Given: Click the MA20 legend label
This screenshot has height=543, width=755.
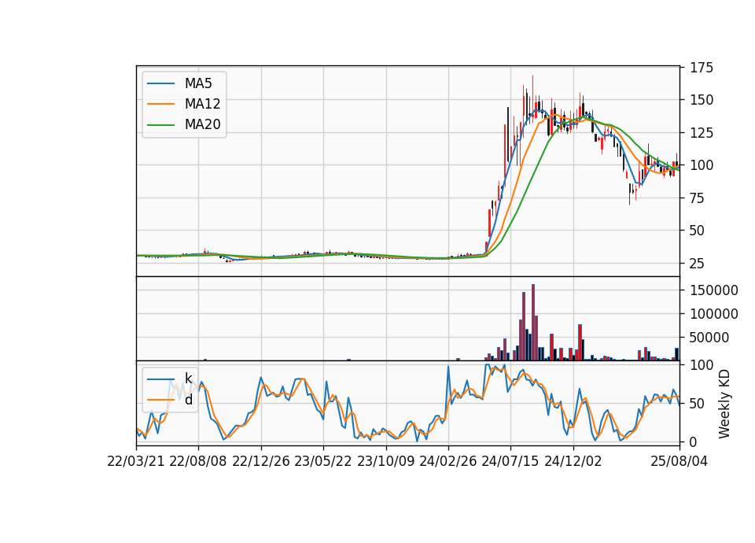Looking at the screenshot, I should coord(202,124).
